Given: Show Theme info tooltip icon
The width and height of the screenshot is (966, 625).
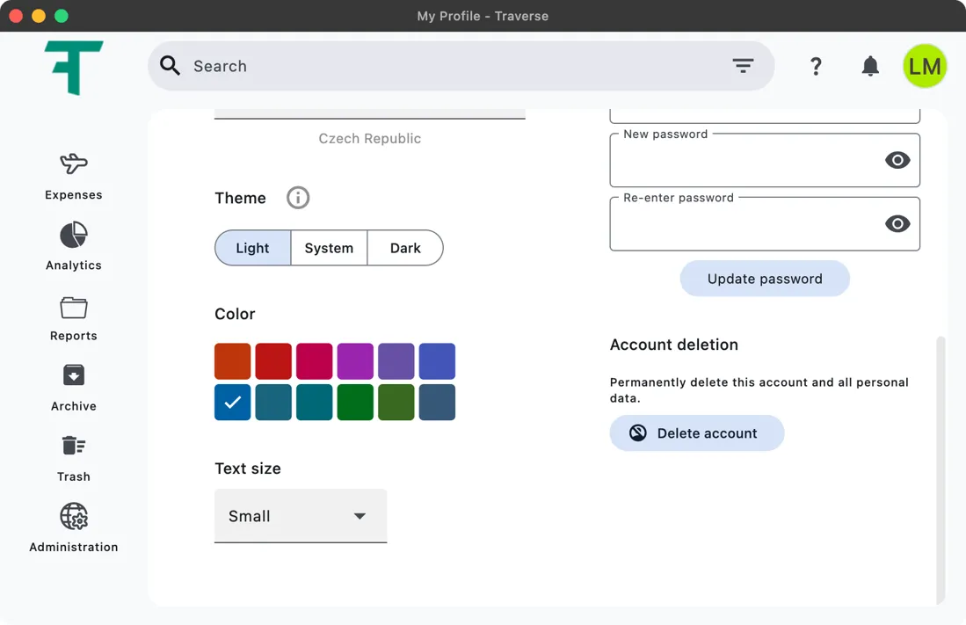Looking at the screenshot, I should [x=298, y=198].
